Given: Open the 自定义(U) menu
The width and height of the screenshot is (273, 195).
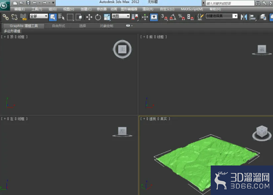Looking at the screenshot, I should (167, 9).
